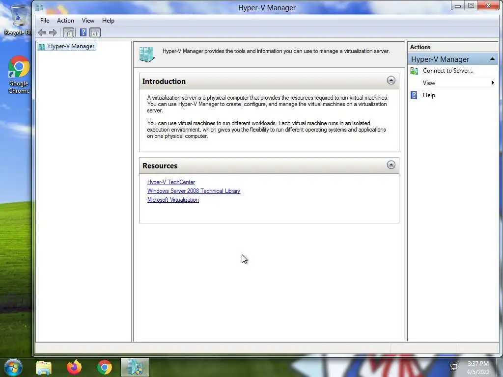Collapse the Resources section
The image size is (503, 377).
(391, 165)
